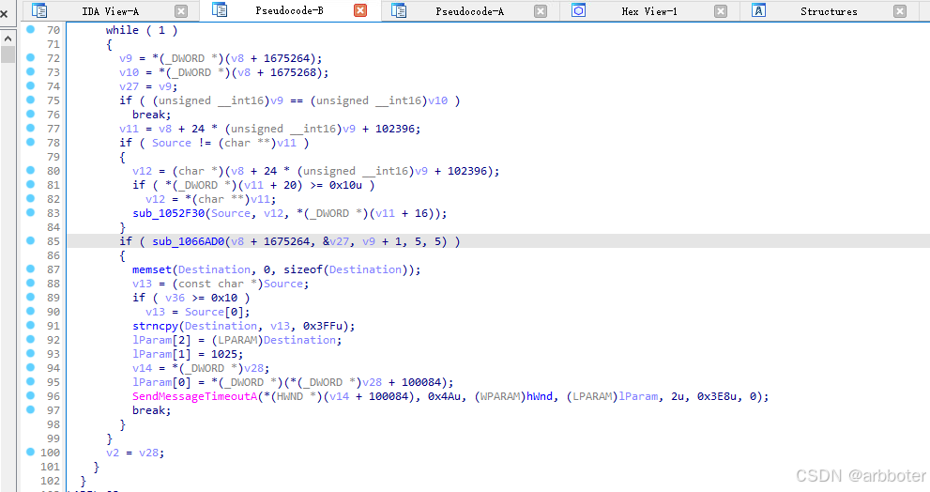
Task: Click 0x4Au message constant on line 96
Action: (x=444, y=396)
